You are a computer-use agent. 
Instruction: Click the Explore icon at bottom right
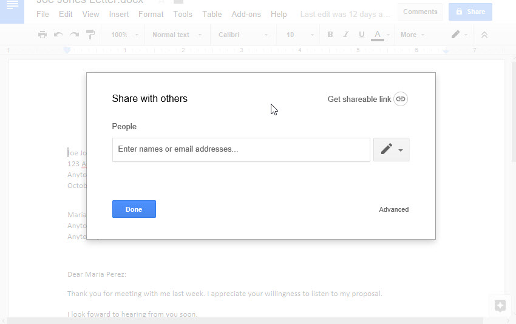click(500, 306)
